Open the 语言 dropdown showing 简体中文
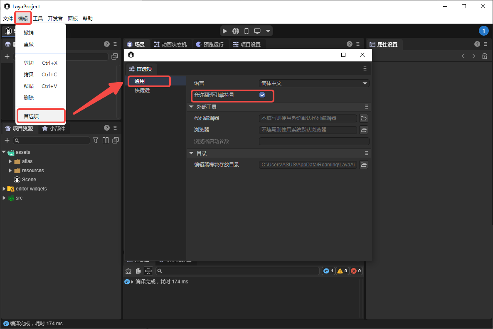The height and width of the screenshot is (329, 493). pyautogui.click(x=314, y=83)
